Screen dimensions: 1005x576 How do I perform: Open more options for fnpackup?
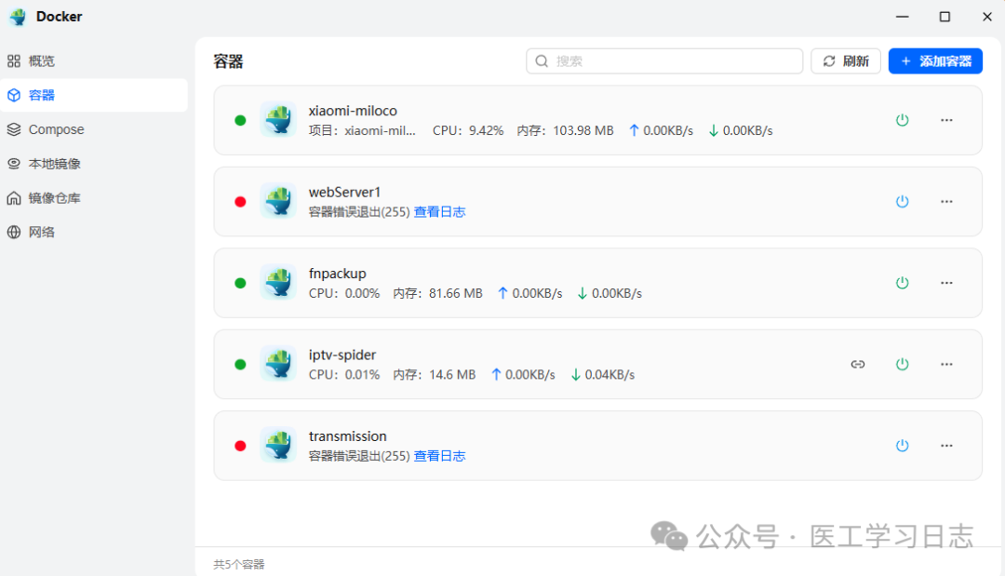(946, 282)
